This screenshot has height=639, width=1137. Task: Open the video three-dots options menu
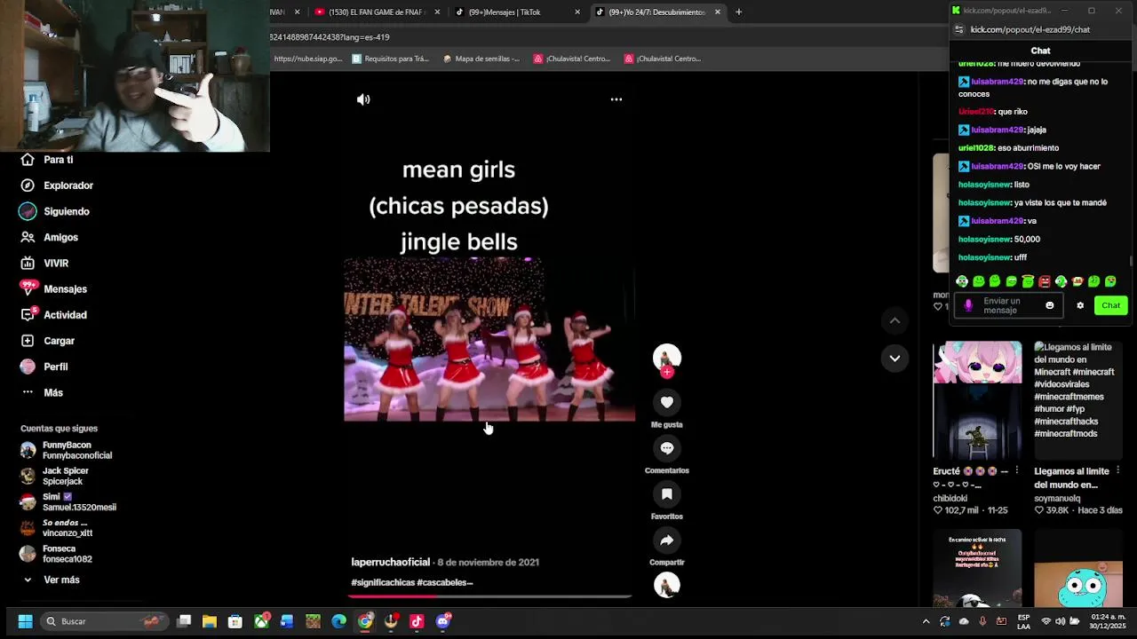click(616, 99)
